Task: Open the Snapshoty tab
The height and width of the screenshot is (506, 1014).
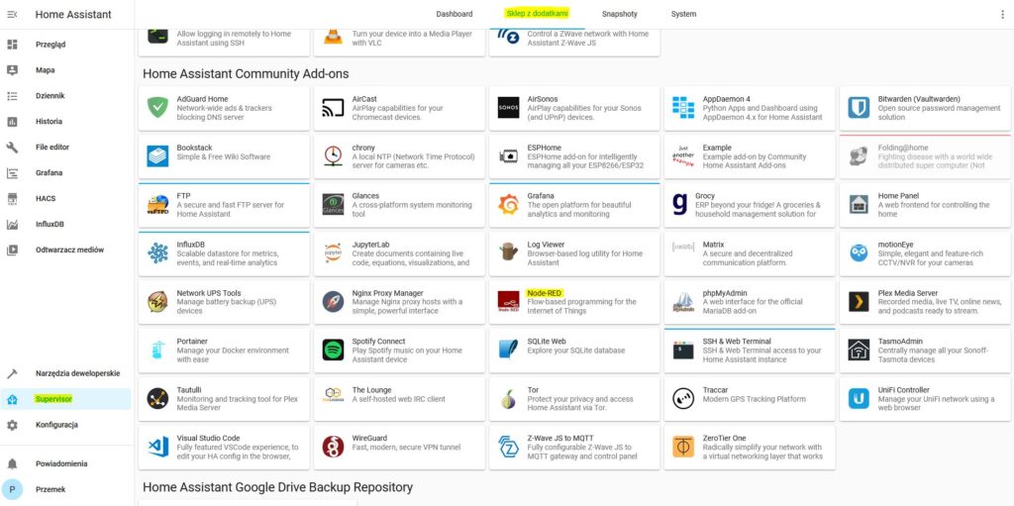Action: pyautogui.click(x=619, y=15)
